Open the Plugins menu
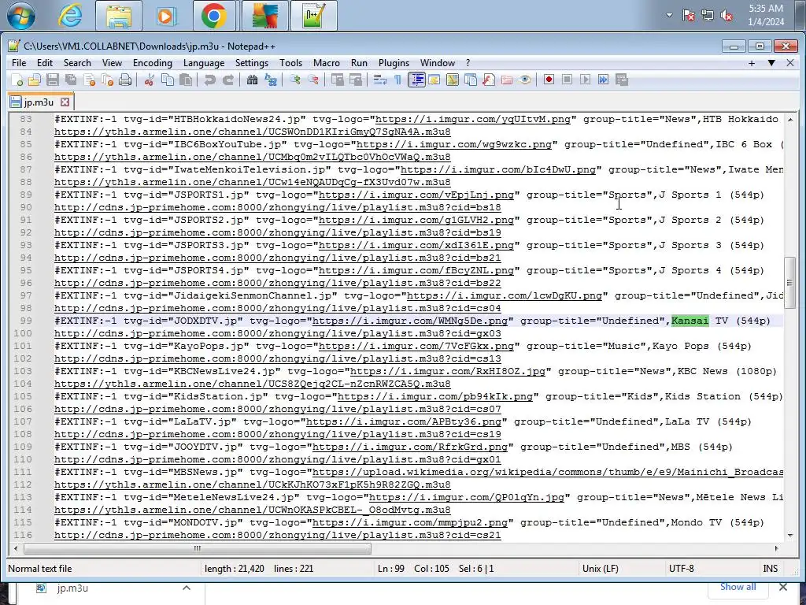The width and height of the screenshot is (806, 605). [x=394, y=63]
